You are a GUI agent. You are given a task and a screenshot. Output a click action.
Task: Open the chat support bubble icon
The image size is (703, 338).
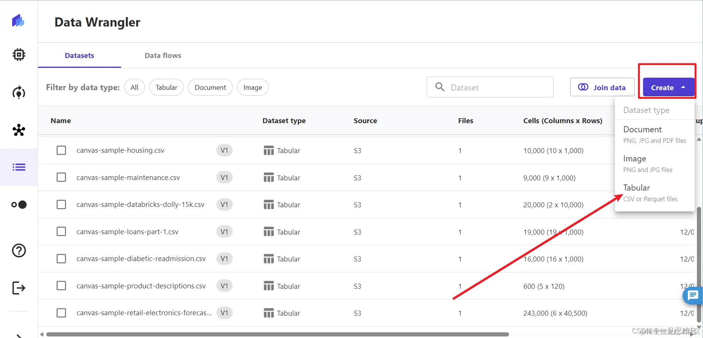coord(693,296)
